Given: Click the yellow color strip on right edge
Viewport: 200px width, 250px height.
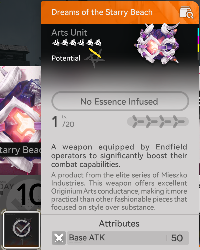Looking at the screenshot, I should click(x=198, y=48).
